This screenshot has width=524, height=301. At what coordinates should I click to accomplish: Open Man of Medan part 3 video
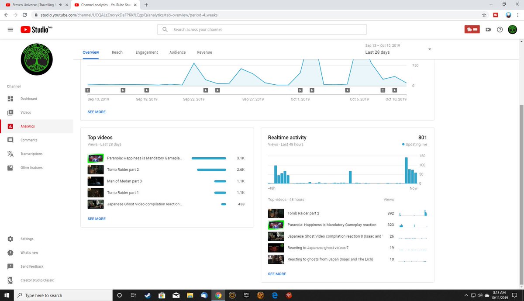coord(124,181)
